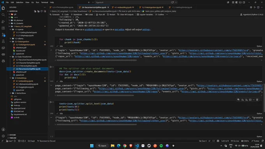Open the Terminal menu
This screenshot has height=149, width=265.
[x=44, y=2]
